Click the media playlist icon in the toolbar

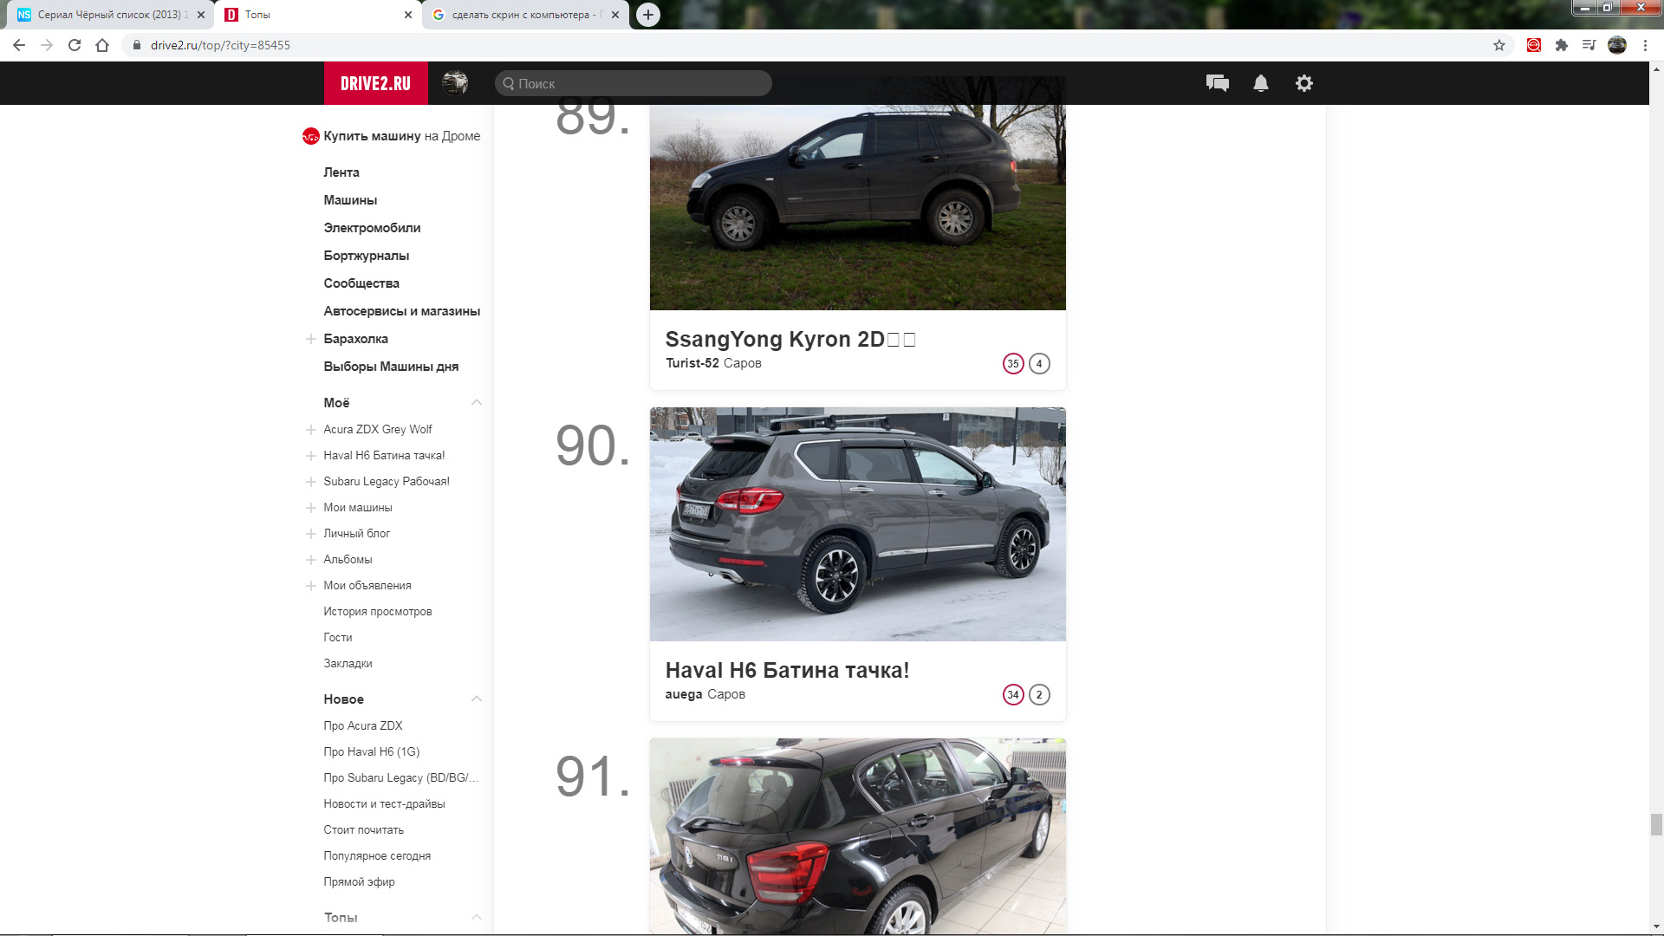tap(1589, 44)
